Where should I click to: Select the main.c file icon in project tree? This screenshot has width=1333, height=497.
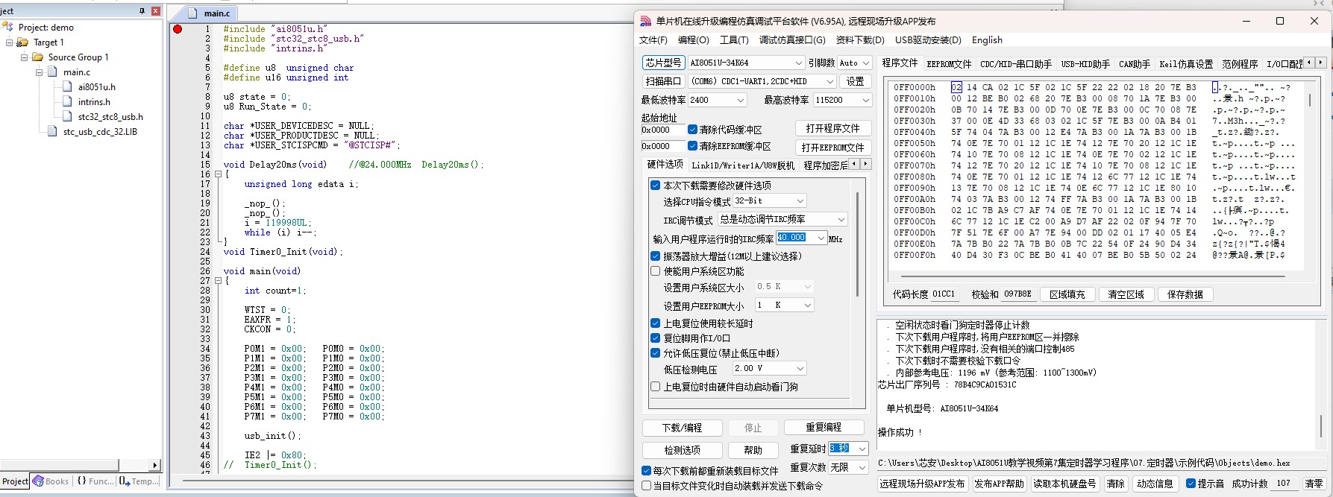(52, 72)
